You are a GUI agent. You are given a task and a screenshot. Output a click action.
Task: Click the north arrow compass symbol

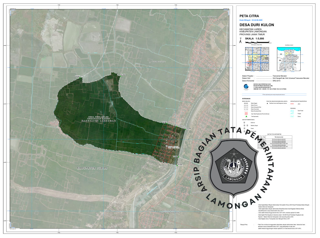click(240, 41)
